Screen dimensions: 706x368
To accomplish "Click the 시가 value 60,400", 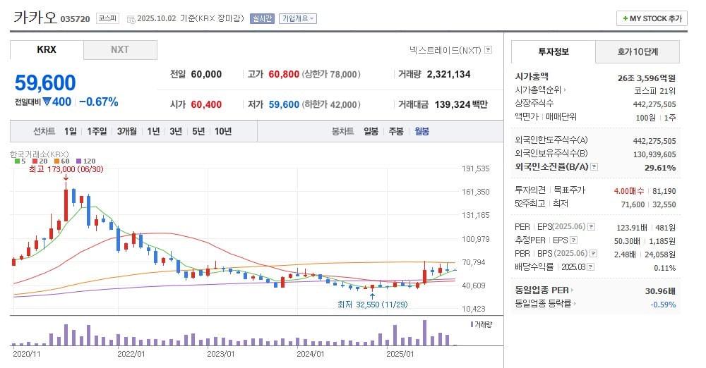I will [x=206, y=104].
